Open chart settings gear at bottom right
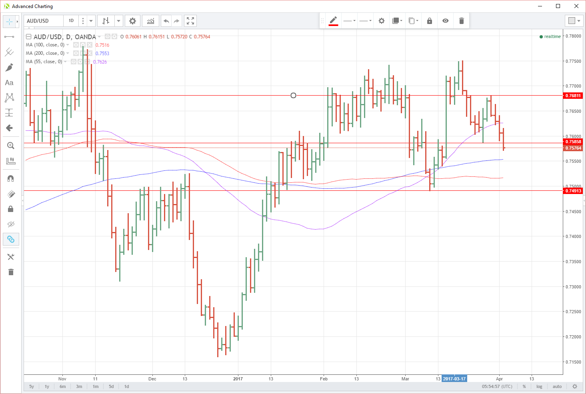The width and height of the screenshot is (586, 394). pyautogui.click(x=575, y=386)
